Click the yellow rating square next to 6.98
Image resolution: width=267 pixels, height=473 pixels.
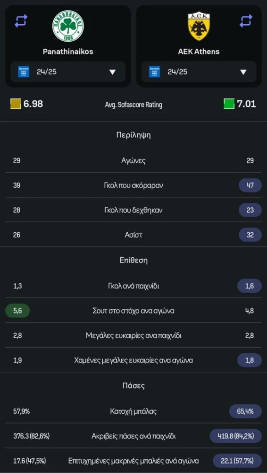16,104
